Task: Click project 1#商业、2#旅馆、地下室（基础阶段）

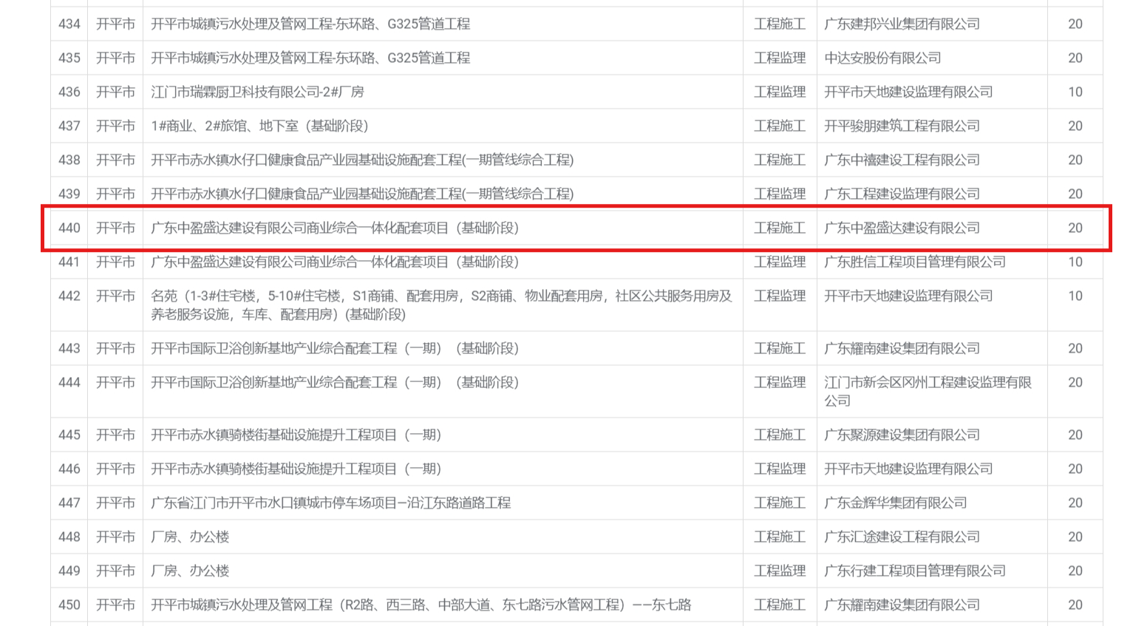Action: coord(259,126)
